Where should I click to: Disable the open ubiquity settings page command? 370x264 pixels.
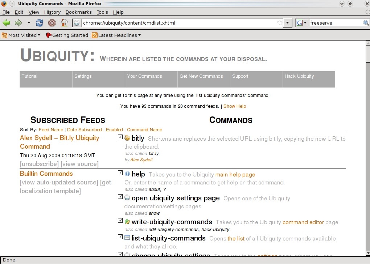click(x=120, y=196)
